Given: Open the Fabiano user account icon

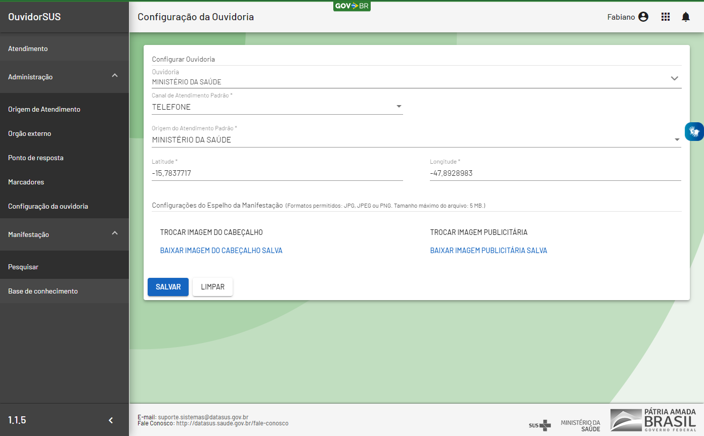Looking at the screenshot, I should 643,17.
